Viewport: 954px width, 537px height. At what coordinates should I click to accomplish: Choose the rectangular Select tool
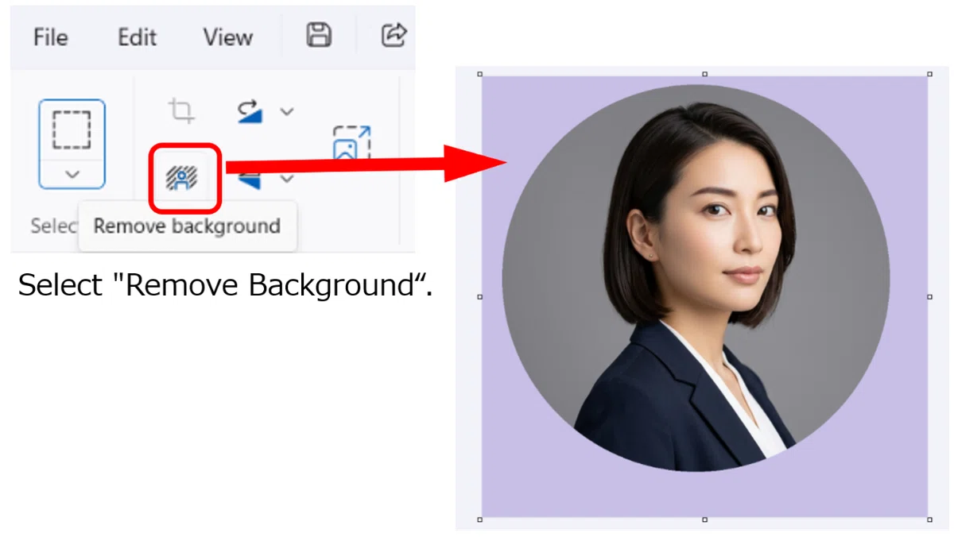pyautogui.click(x=72, y=129)
